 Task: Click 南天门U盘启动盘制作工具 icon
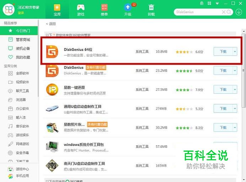click(x=52, y=166)
